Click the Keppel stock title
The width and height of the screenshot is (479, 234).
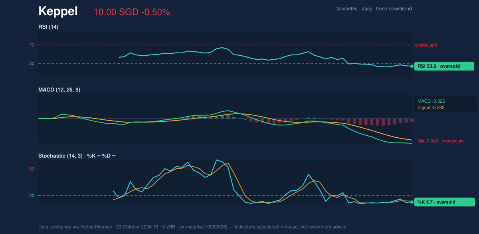click(58, 12)
